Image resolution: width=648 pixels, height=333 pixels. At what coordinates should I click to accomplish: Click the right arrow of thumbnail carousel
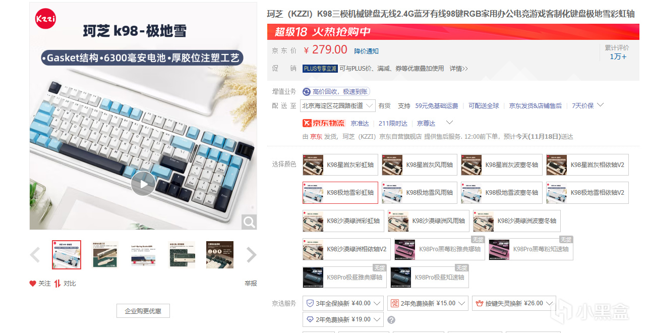pyautogui.click(x=251, y=255)
